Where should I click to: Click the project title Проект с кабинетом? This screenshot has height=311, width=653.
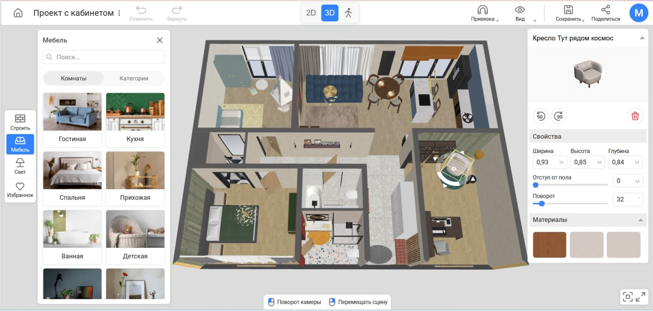(73, 13)
